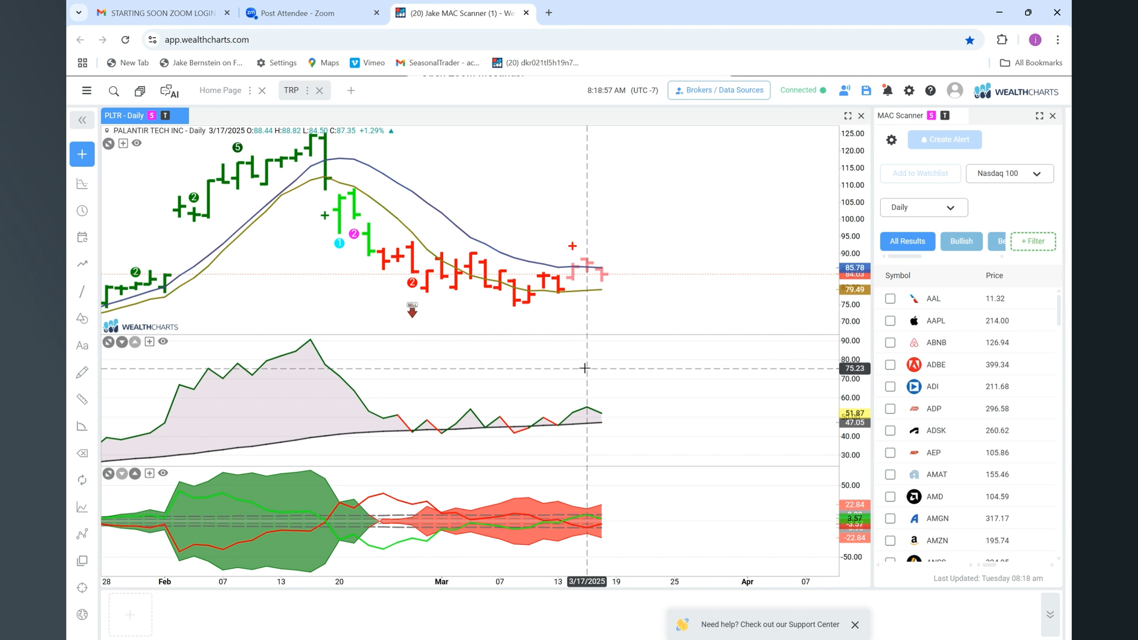Screen dimensions: 1138x640
Task: Click the scanner list vertical scrollbar
Action: (1059, 309)
